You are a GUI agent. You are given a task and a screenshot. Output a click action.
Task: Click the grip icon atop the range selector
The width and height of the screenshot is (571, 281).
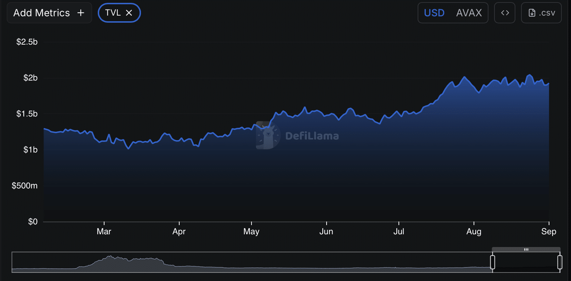(x=526, y=250)
